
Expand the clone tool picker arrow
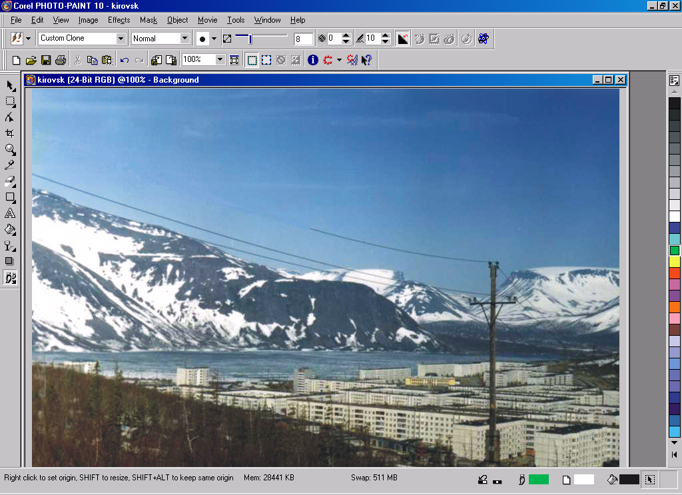tap(28, 39)
